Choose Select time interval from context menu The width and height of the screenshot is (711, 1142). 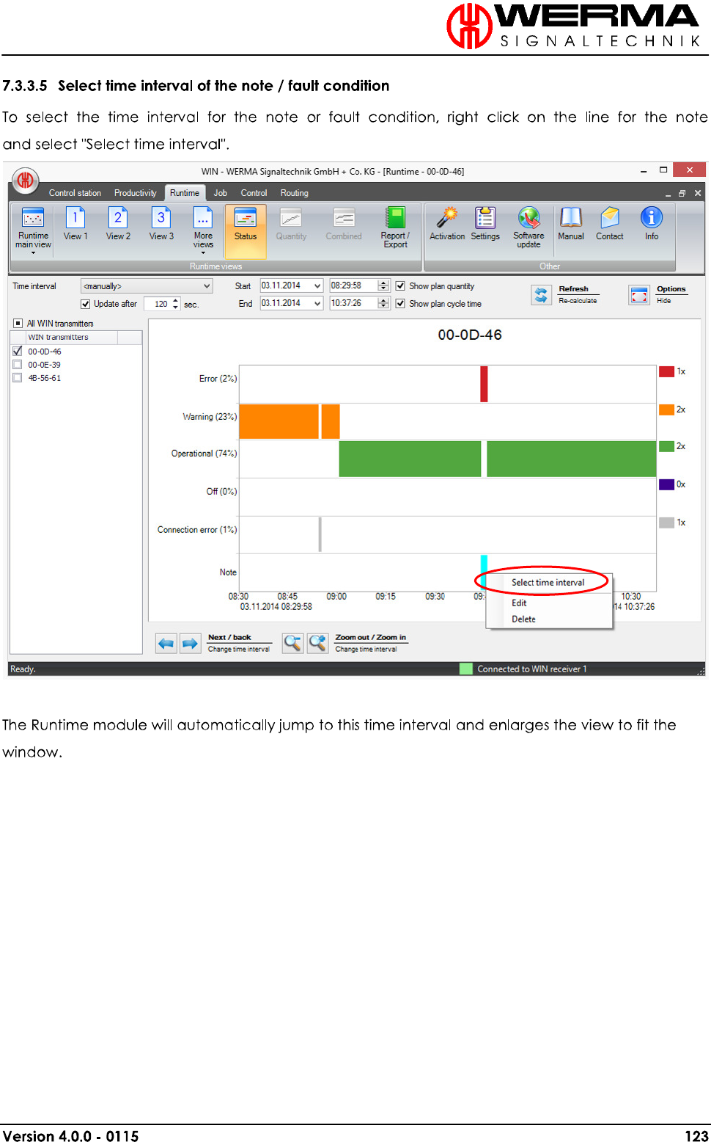click(549, 583)
